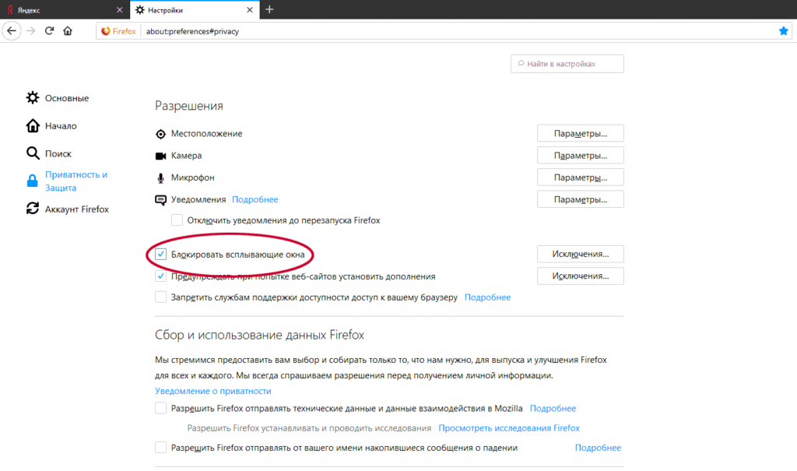Open a new tab with the plus icon
This screenshot has width=797, height=471.
(269, 9)
